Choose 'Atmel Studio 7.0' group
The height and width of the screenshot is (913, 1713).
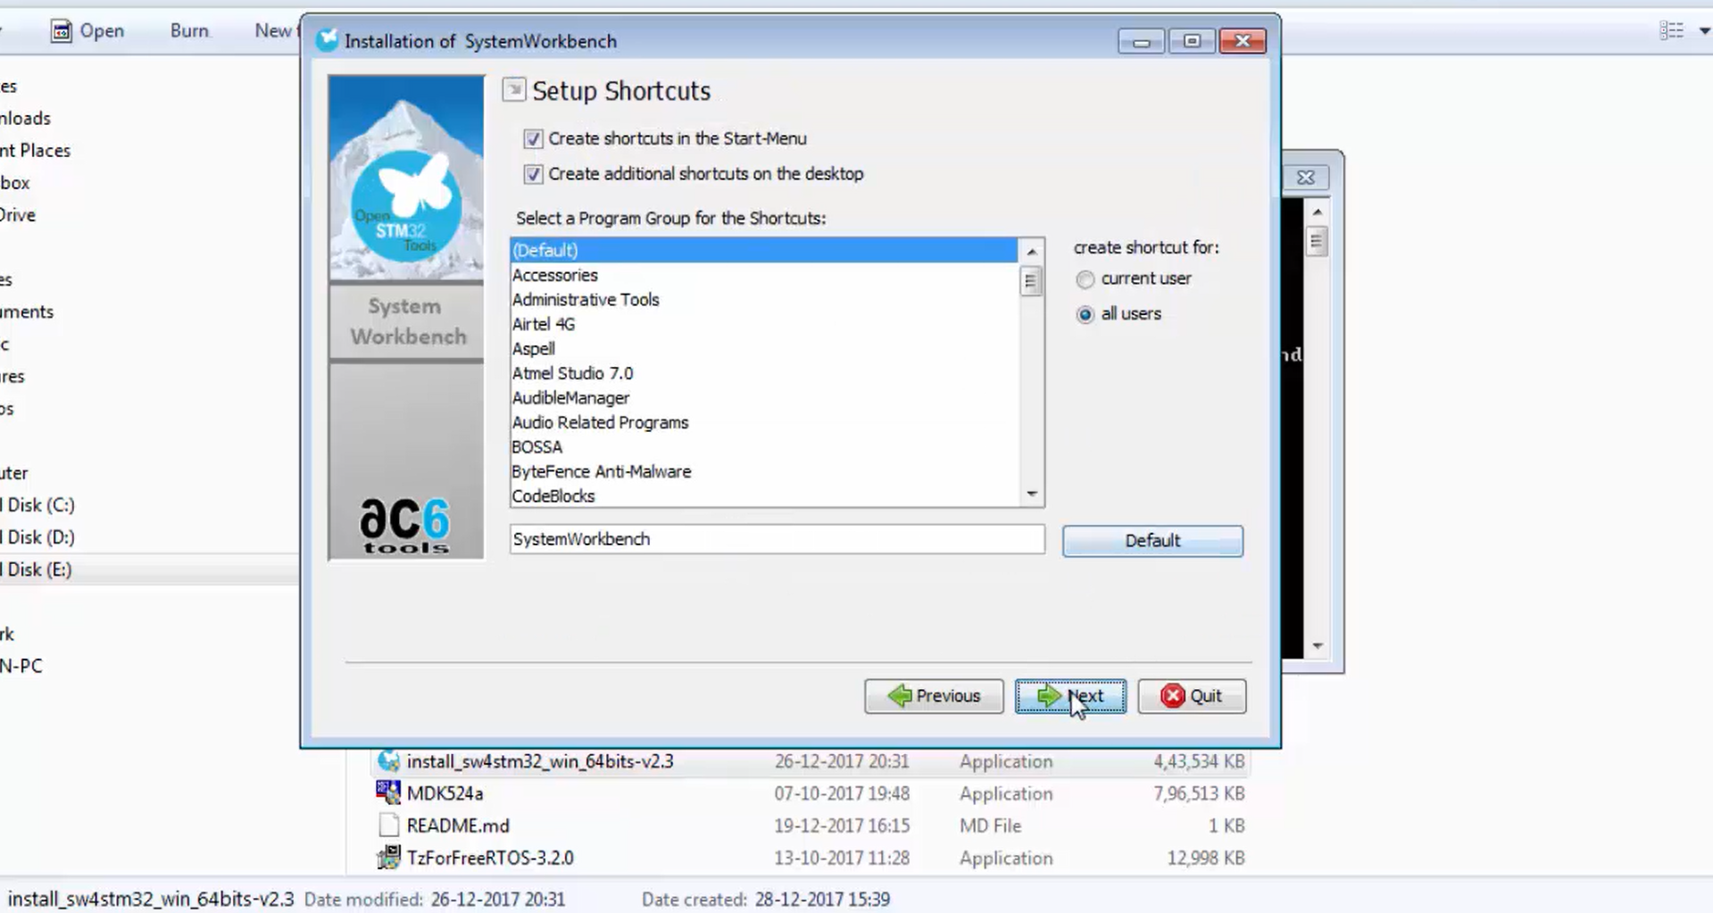pos(763,373)
